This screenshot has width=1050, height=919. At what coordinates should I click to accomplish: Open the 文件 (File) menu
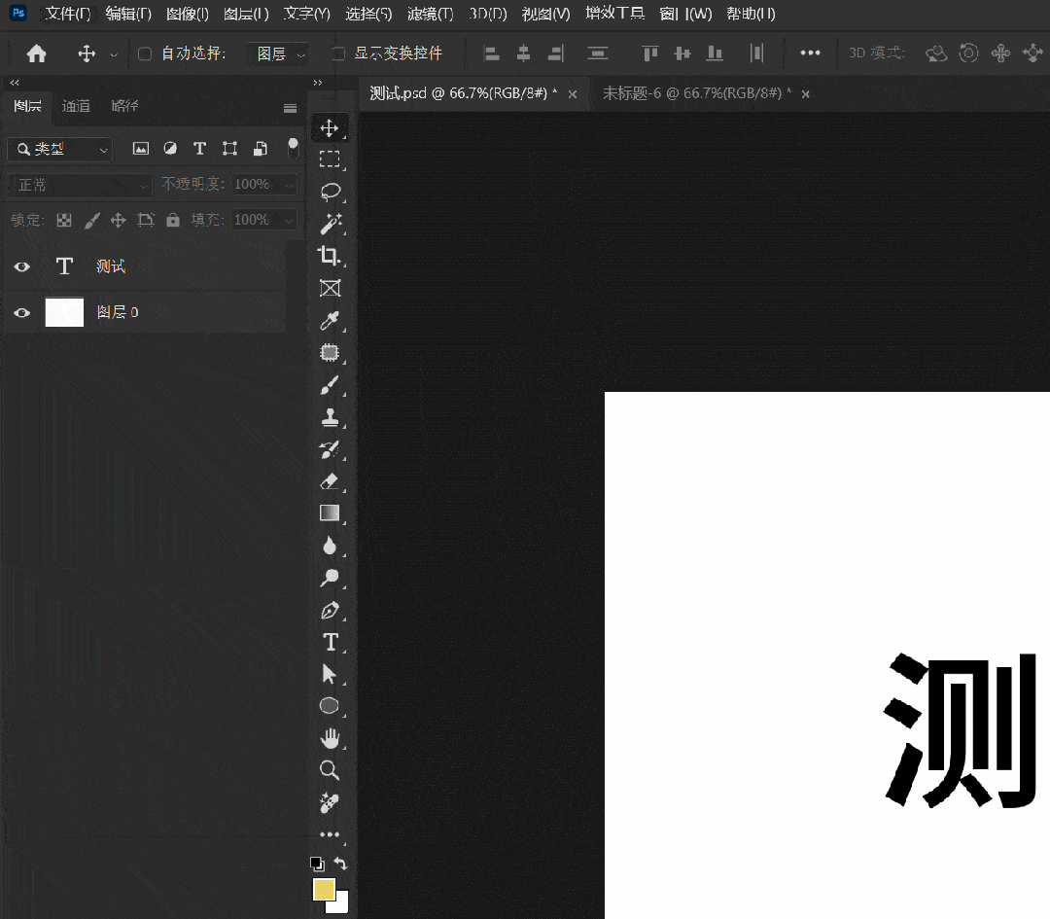tap(68, 14)
